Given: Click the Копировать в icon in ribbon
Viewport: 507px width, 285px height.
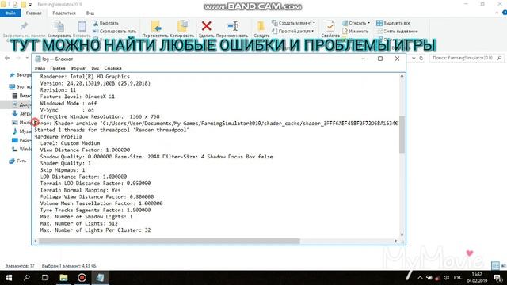Looking at the screenshot, I should click(183, 26).
